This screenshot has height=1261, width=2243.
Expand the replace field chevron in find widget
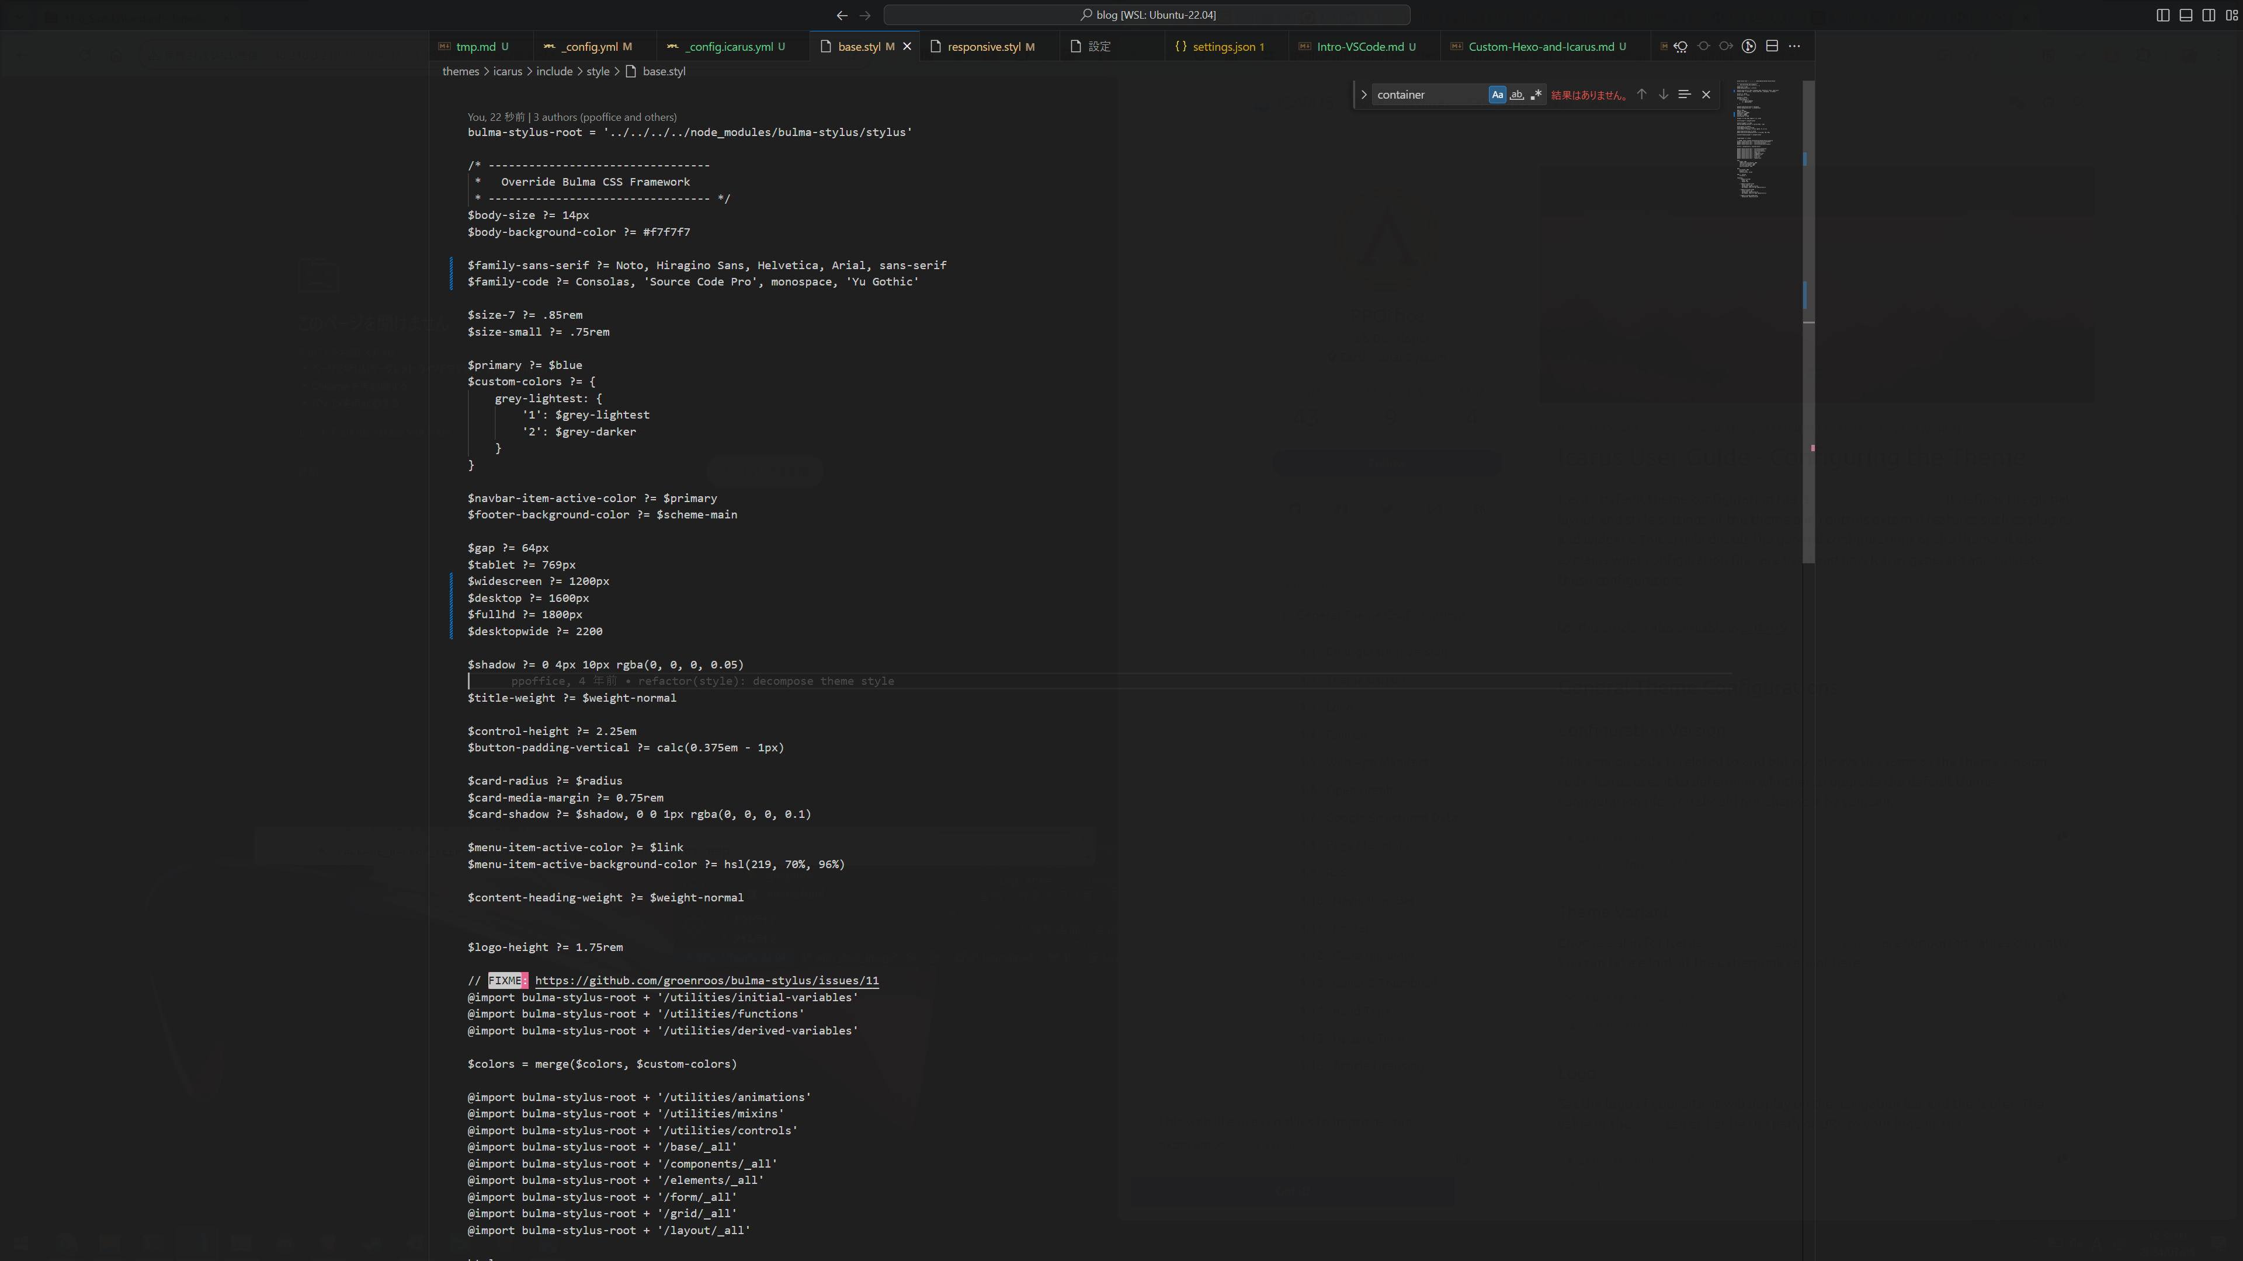[1363, 94]
